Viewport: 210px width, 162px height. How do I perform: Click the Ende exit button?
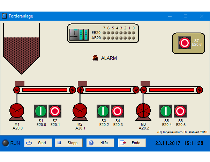click(x=132, y=143)
